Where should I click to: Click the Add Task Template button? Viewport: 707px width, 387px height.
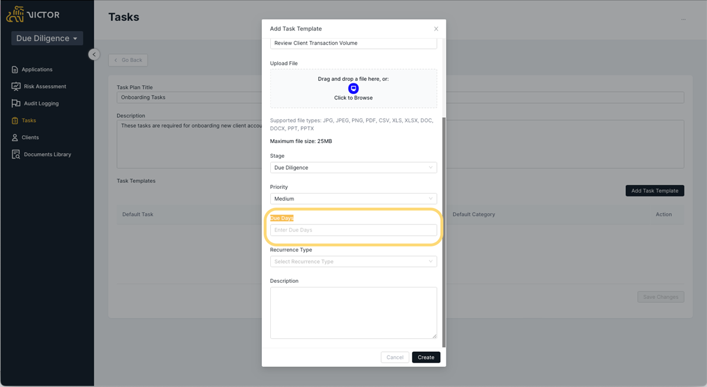(654, 191)
